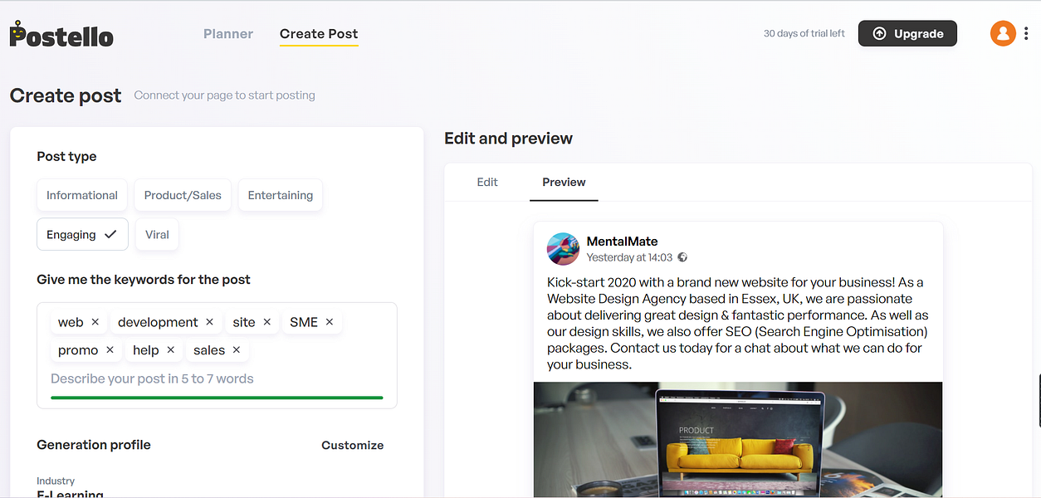
Task: Click the 'Industry' field label
Action: (56, 481)
